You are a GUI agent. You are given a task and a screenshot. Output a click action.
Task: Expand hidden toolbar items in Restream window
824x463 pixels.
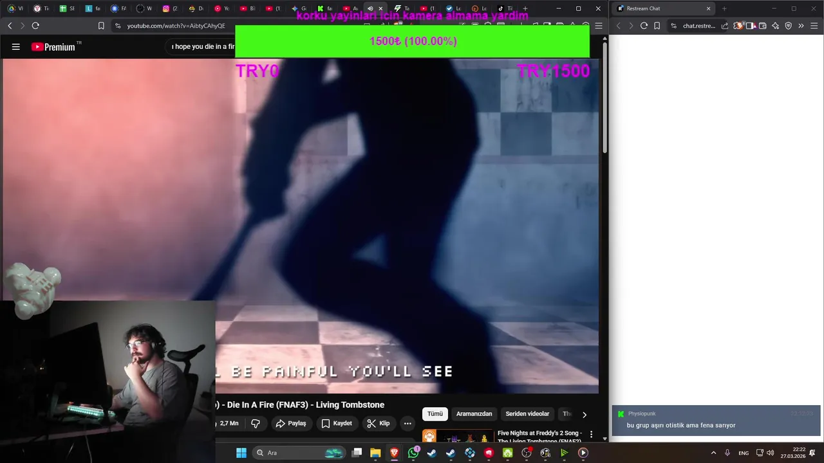[801, 26]
